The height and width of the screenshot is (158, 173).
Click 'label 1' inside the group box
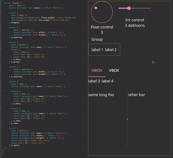coord(97,50)
